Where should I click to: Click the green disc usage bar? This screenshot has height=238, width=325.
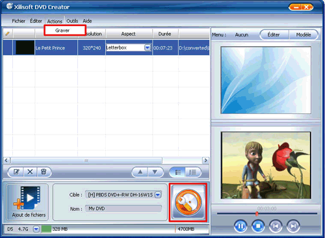click(46, 229)
